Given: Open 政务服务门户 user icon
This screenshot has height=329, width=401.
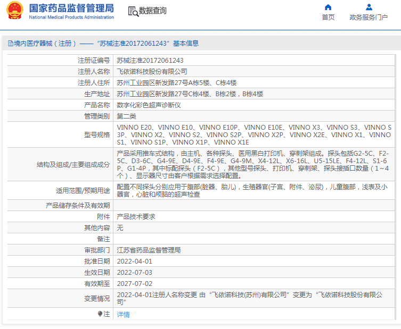Looking at the screenshot, I should [x=369, y=7].
